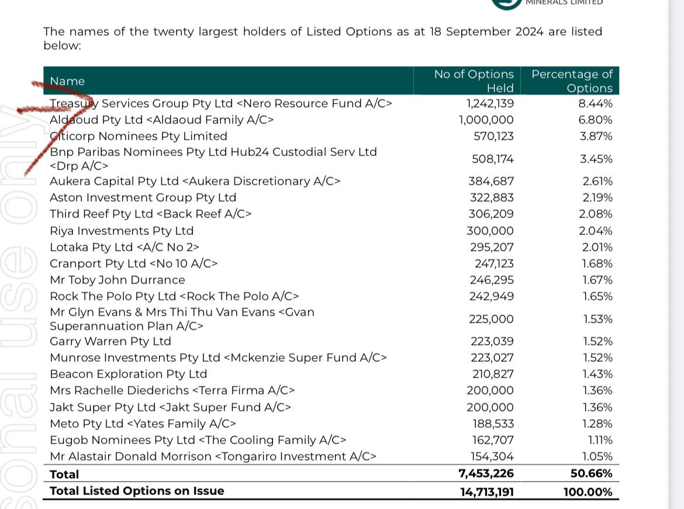This screenshot has width=684, height=509.
Task: Select the value 14,713,191
Action: click(x=487, y=492)
